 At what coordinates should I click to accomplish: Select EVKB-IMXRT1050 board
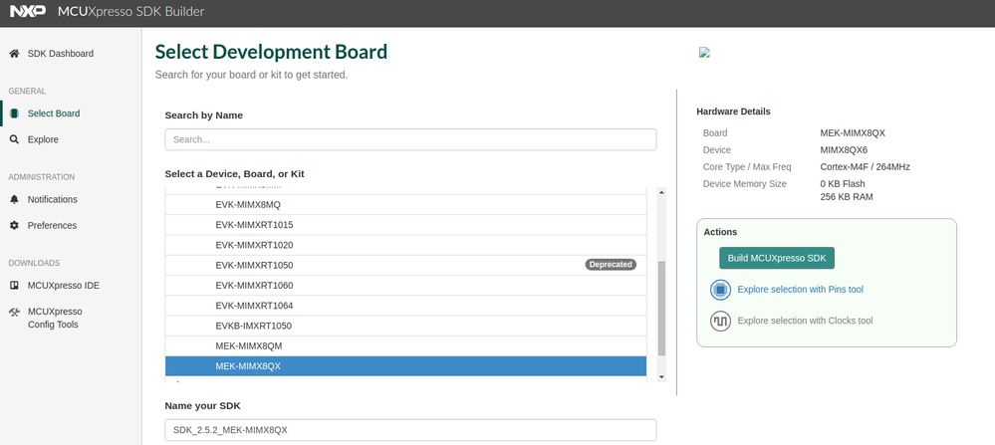(x=406, y=326)
